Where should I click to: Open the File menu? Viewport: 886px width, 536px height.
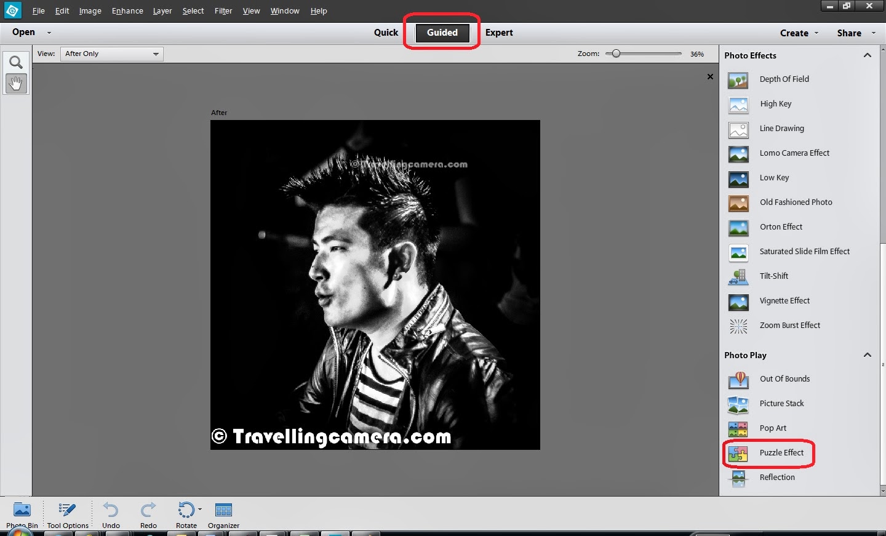[x=38, y=11]
